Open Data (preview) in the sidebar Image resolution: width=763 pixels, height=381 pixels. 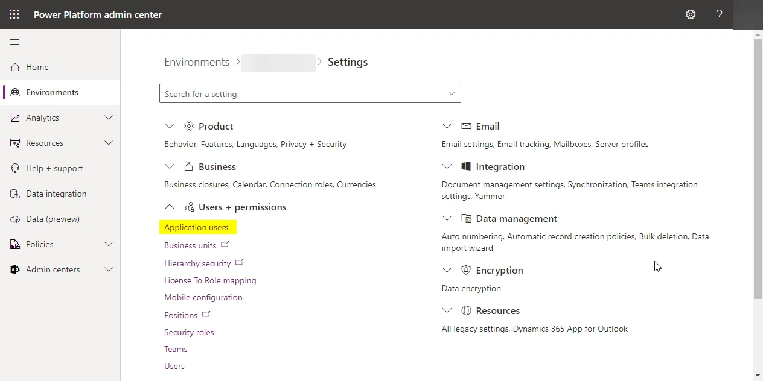coord(60,219)
